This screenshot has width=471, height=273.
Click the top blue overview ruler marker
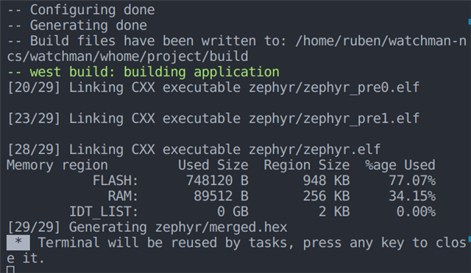tap(470, 21)
